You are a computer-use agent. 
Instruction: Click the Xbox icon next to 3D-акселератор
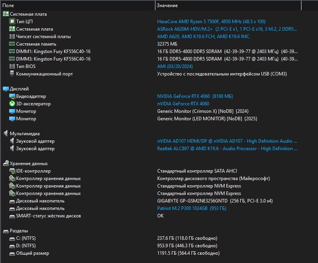click(12, 104)
